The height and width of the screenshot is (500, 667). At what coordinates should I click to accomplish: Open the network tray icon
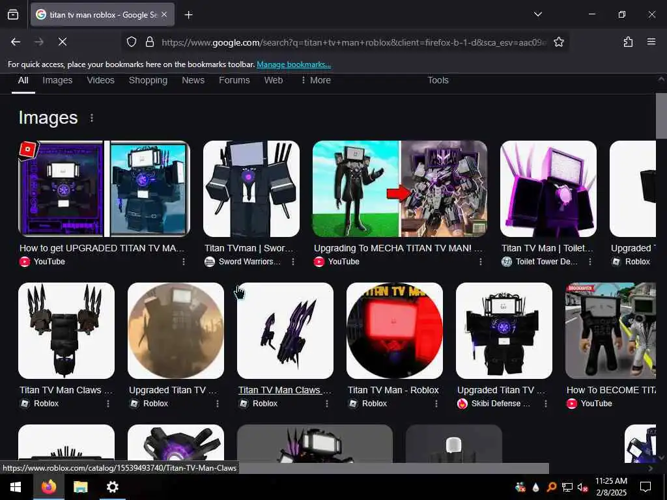tap(567, 487)
